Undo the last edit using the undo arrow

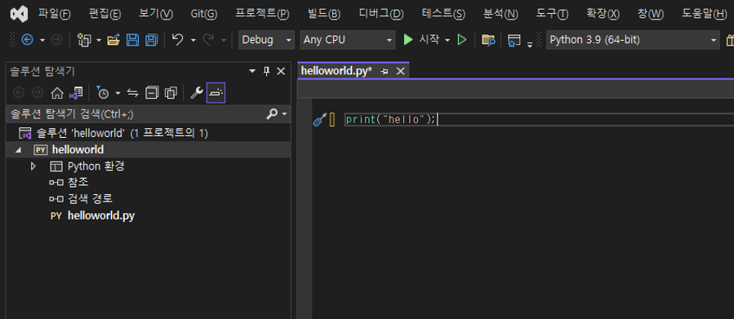[178, 40]
